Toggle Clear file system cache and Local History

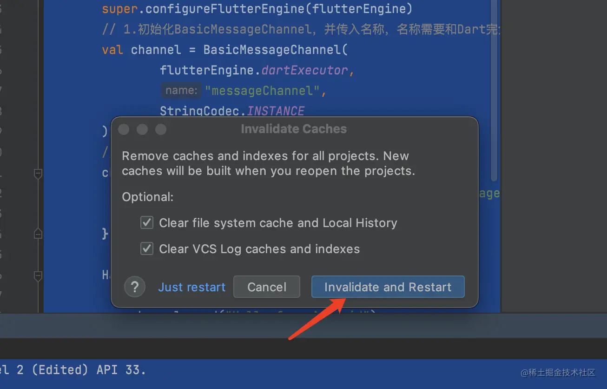pos(147,223)
